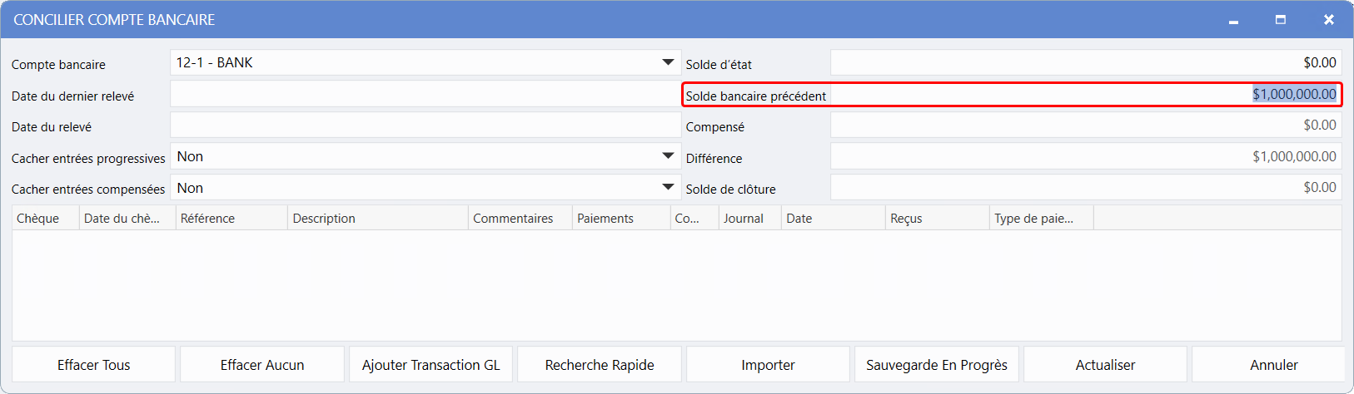The image size is (1354, 394).
Task: Click the Date du dernier relevé field
Action: 425,94
